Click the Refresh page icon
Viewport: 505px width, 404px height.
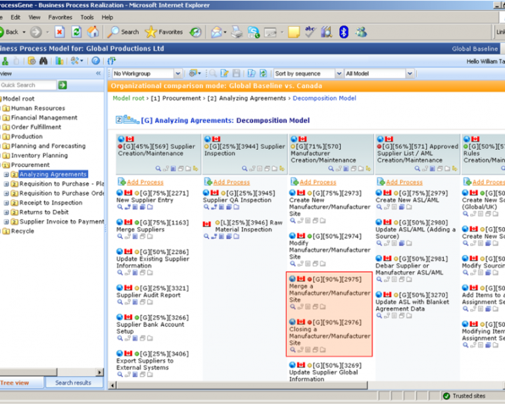point(76,32)
